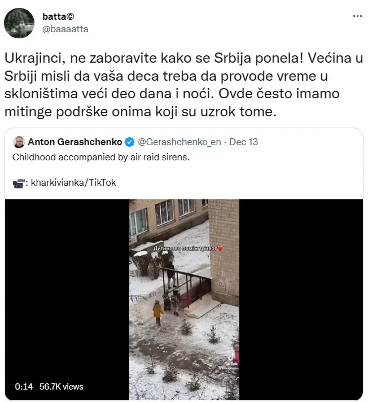Screen dimensions: 368x402
Task: Open the @Gerashchenko_en handle
Action: (x=179, y=142)
